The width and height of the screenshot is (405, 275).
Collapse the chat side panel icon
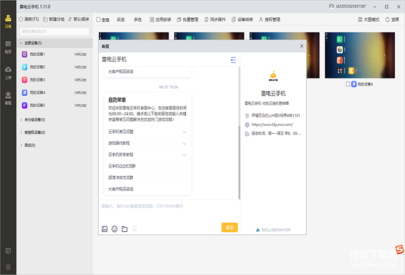pyautogui.click(x=233, y=60)
